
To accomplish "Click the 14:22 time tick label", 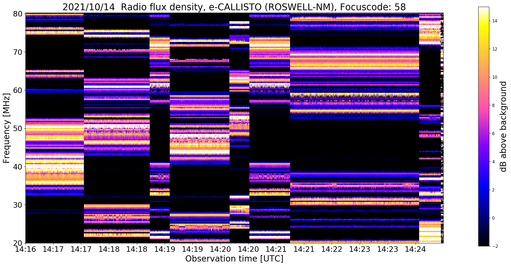I will pos(332,249).
